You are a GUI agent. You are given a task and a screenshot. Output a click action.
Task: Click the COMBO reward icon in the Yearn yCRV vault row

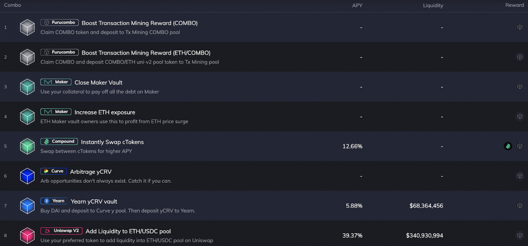point(520,205)
